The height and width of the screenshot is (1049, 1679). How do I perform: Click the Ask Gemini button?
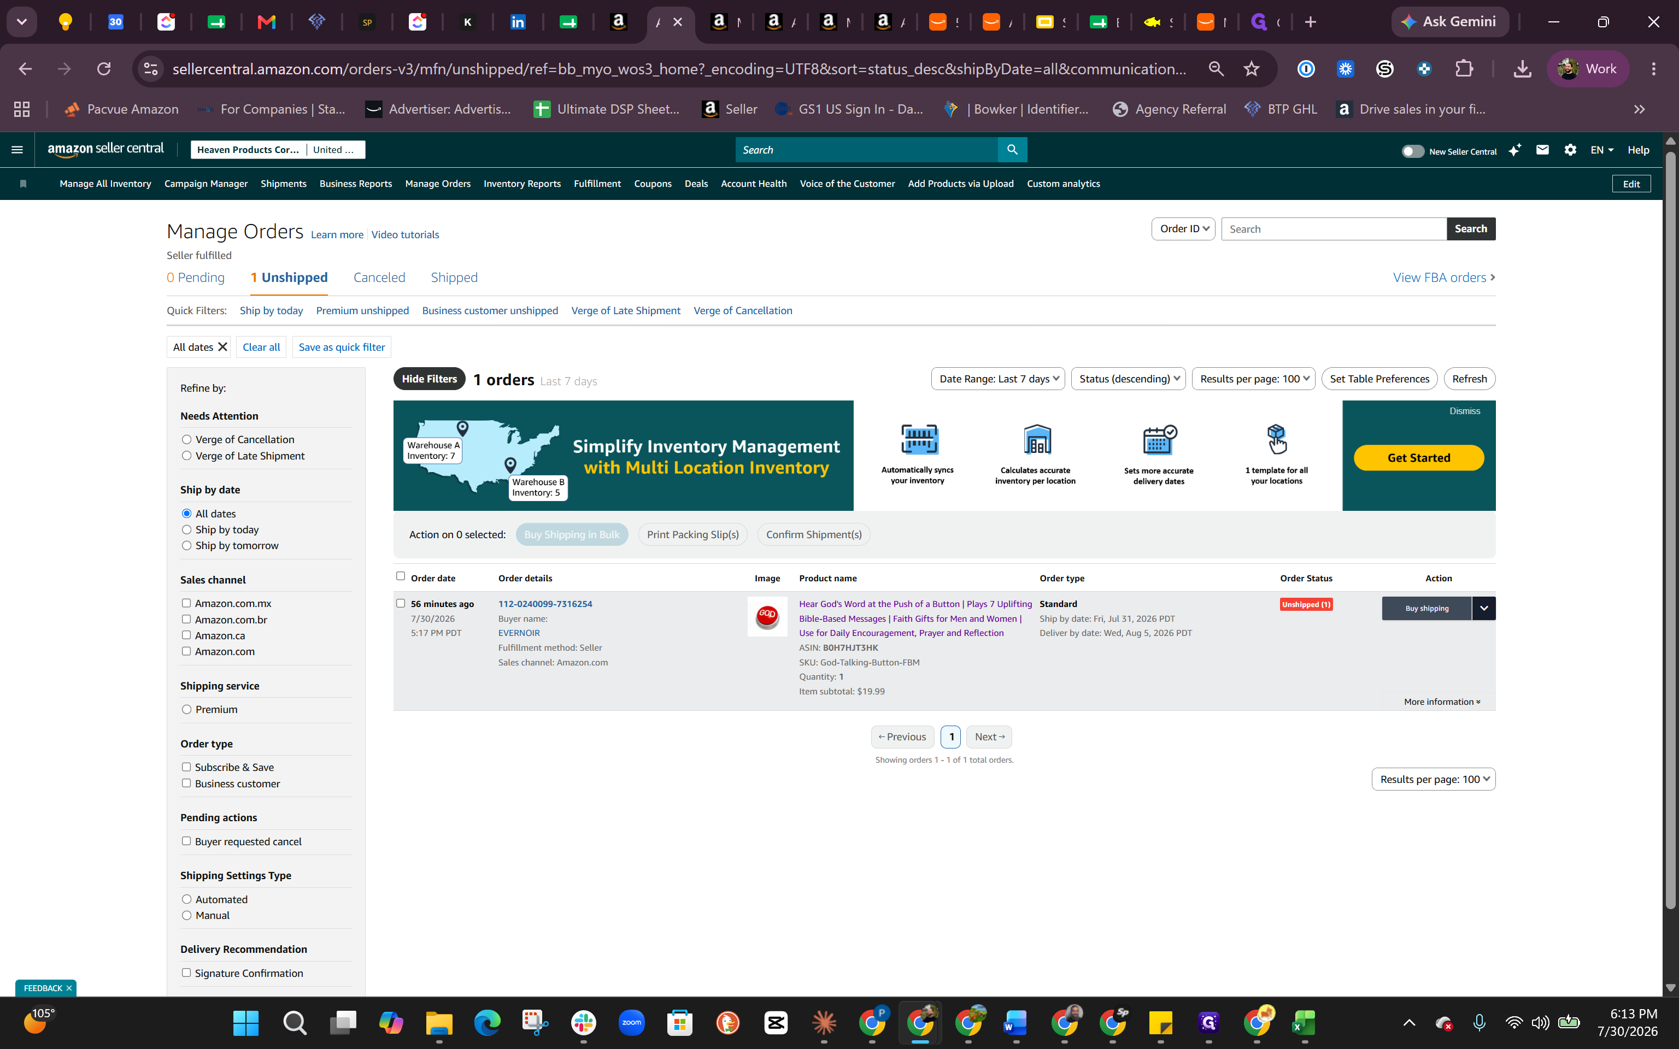[1449, 22]
